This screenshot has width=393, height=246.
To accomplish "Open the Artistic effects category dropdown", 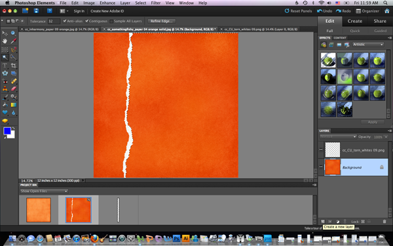I will (x=368, y=45).
